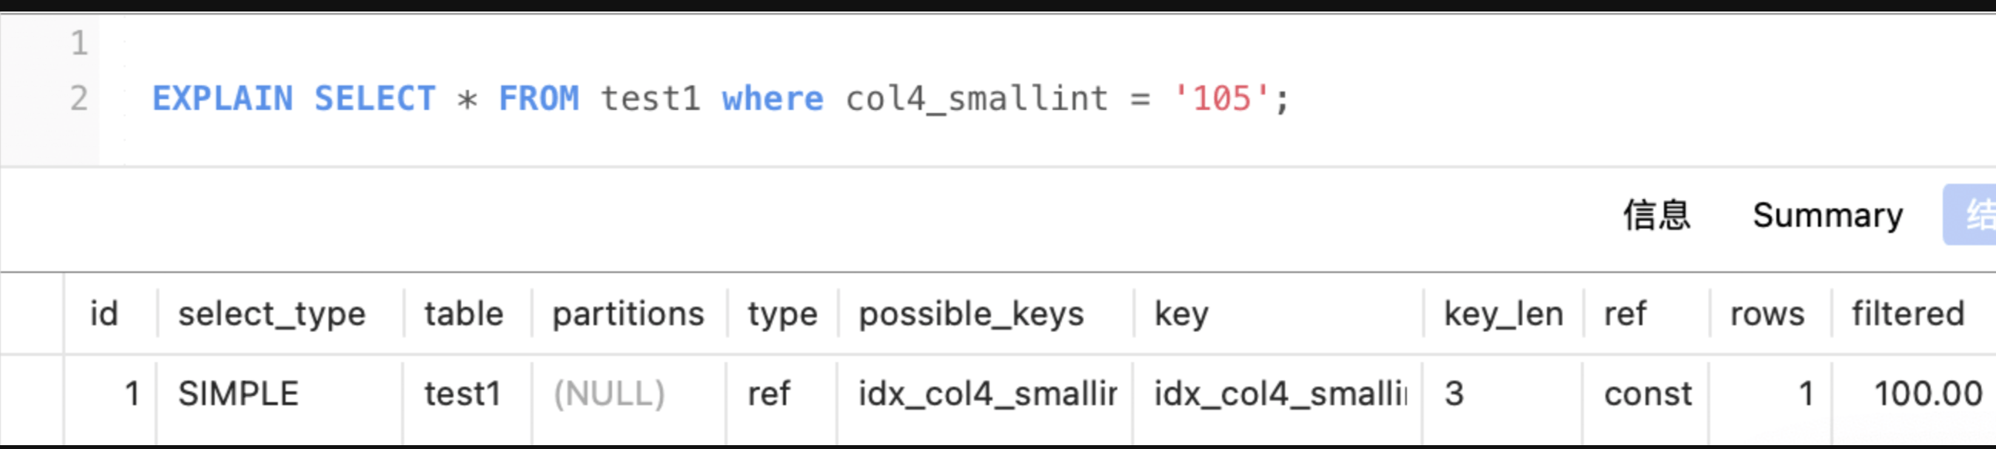Click the possible_keys column header
The height and width of the screenshot is (449, 1996).
(971, 314)
